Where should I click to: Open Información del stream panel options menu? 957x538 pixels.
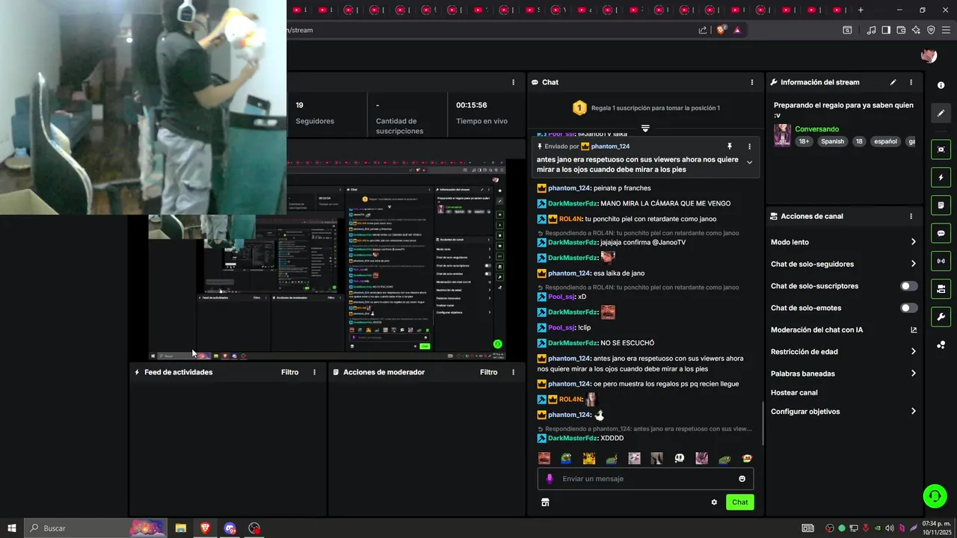point(911,82)
